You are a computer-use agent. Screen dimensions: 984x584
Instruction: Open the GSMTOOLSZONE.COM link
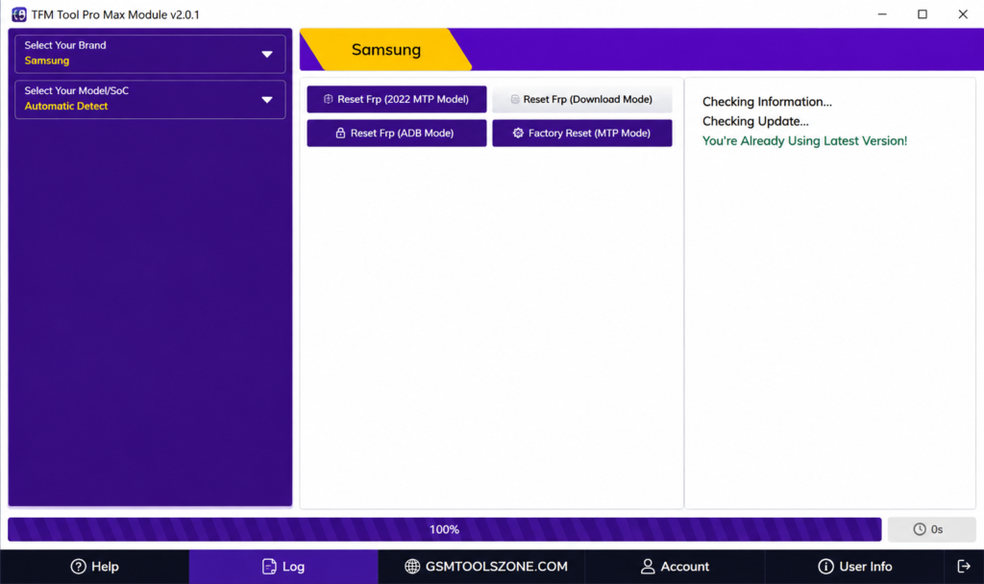[x=486, y=567]
